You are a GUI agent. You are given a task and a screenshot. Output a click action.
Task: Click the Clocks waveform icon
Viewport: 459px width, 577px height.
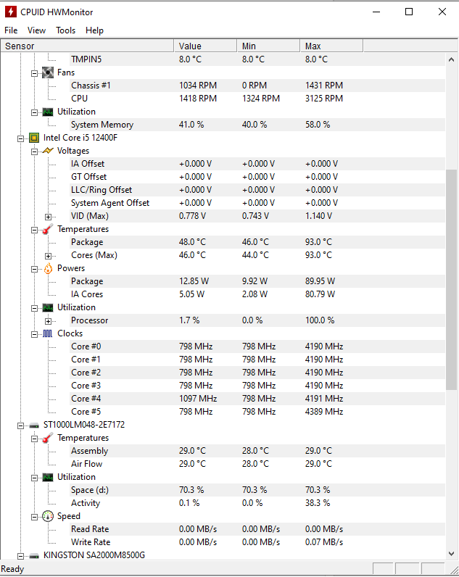tap(48, 333)
